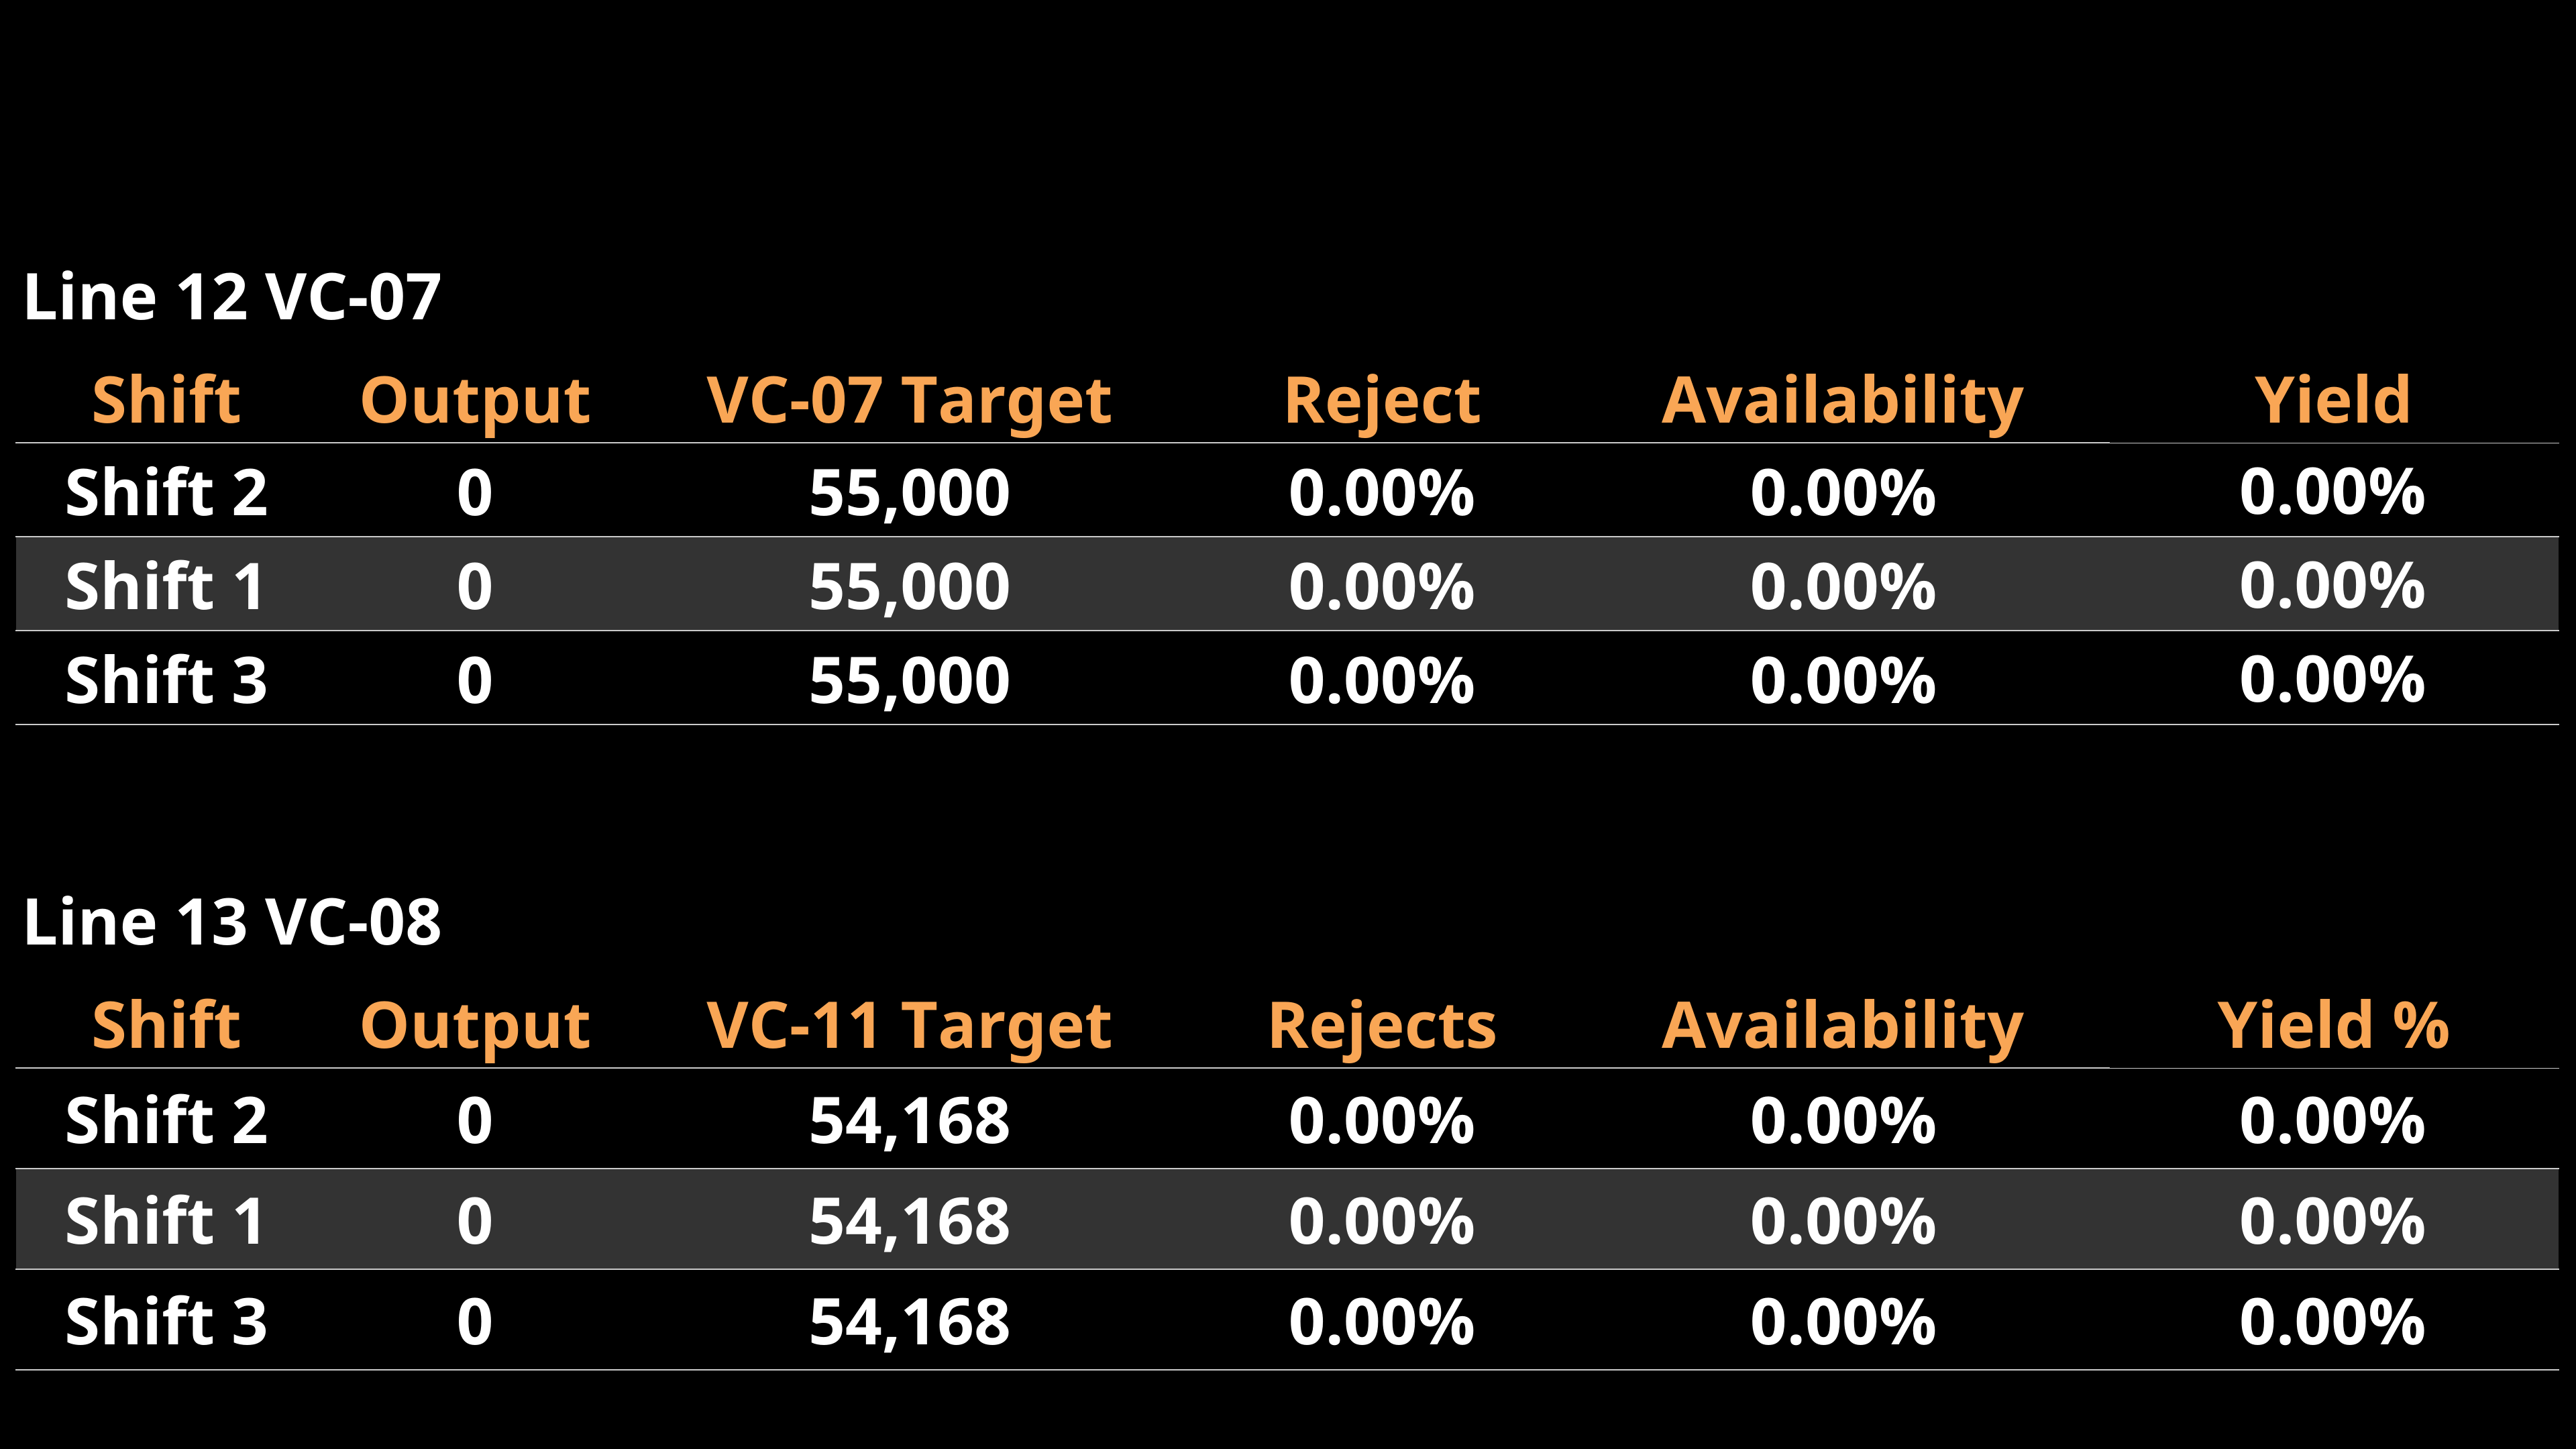The width and height of the screenshot is (2576, 1449).
Task: Click the Yield header in Line 12 table
Action: tap(2332, 400)
